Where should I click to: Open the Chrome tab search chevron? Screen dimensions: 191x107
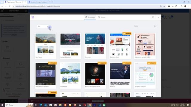click(x=2, y=2)
